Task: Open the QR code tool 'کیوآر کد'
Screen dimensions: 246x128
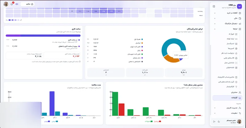Action: pyautogui.click(x=233, y=34)
